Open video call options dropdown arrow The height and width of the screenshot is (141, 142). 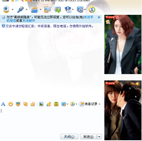(13, 10)
